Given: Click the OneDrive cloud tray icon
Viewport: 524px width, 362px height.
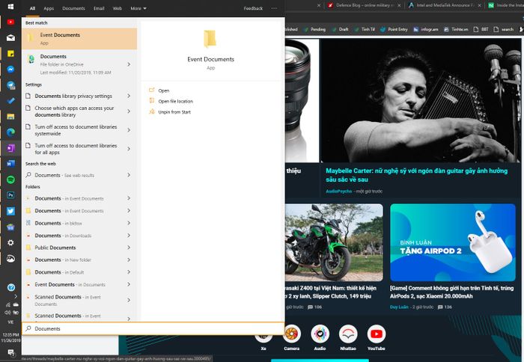Looking at the screenshot, I should pyautogui.click(x=16, y=304).
